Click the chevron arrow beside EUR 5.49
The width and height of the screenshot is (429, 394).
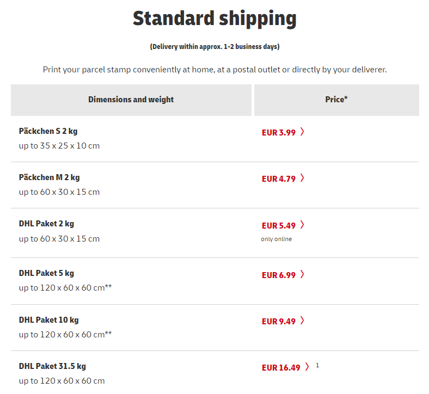pos(302,225)
